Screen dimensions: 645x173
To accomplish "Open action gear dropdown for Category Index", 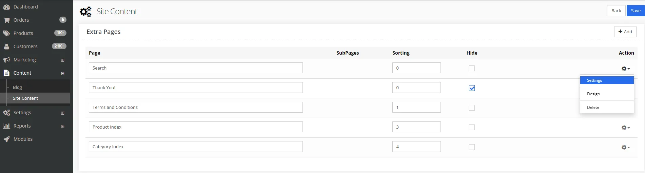I will click(x=625, y=147).
